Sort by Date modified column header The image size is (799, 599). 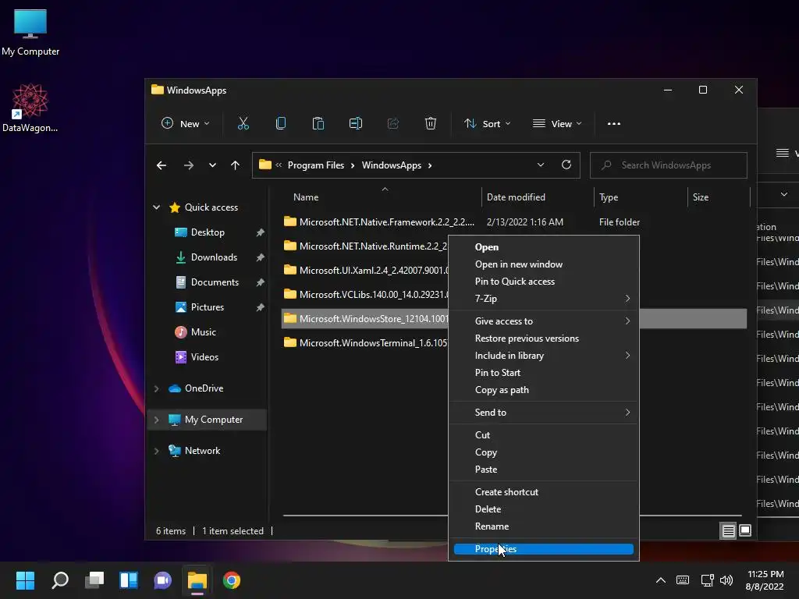tap(538, 197)
